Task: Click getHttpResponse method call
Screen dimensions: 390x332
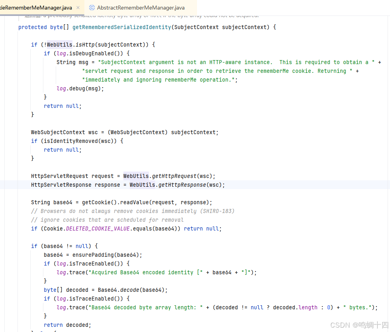Action: (x=182, y=185)
